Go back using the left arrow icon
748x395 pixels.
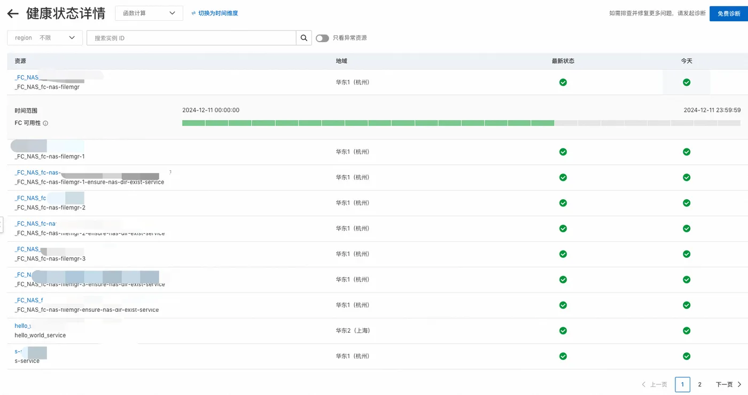pos(13,13)
